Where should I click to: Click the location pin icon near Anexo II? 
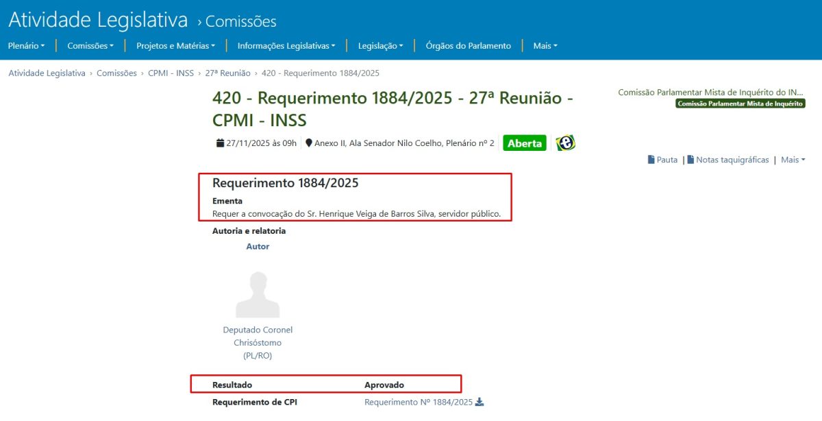tap(309, 143)
